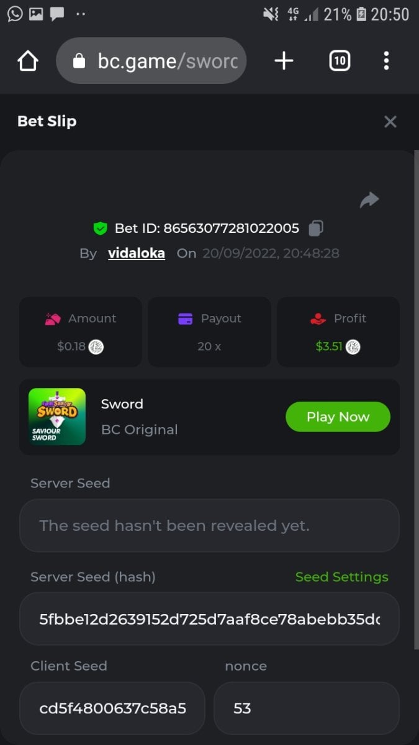The height and width of the screenshot is (745, 419).
Task: Click the nonce field showing 53
Action: point(306,708)
